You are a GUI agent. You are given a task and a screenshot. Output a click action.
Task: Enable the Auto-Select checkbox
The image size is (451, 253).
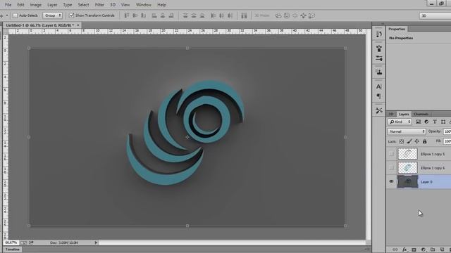pyautogui.click(x=16, y=15)
